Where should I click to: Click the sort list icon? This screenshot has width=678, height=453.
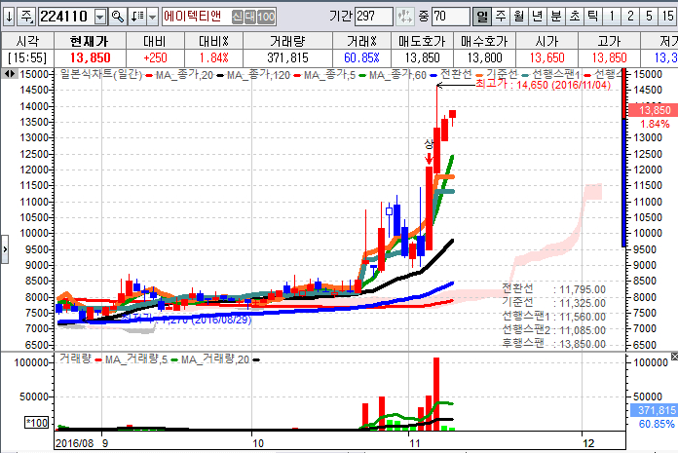click(136, 17)
